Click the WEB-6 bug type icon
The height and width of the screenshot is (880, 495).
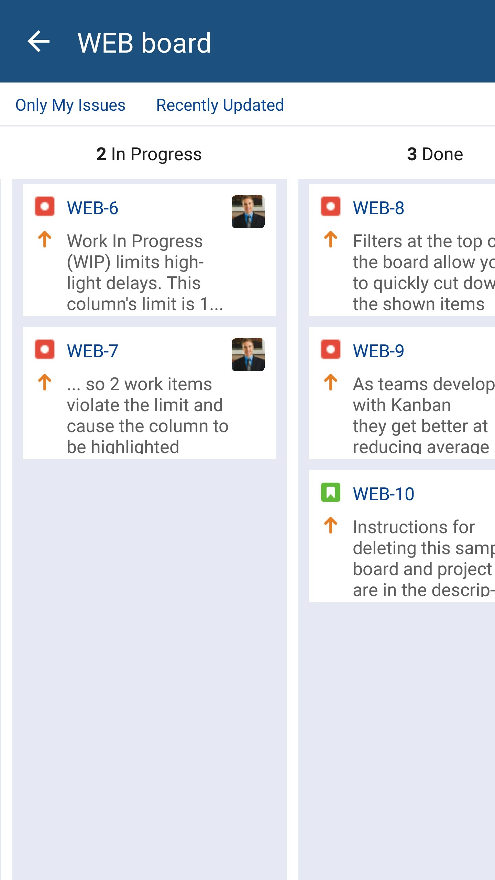tap(45, 206)
